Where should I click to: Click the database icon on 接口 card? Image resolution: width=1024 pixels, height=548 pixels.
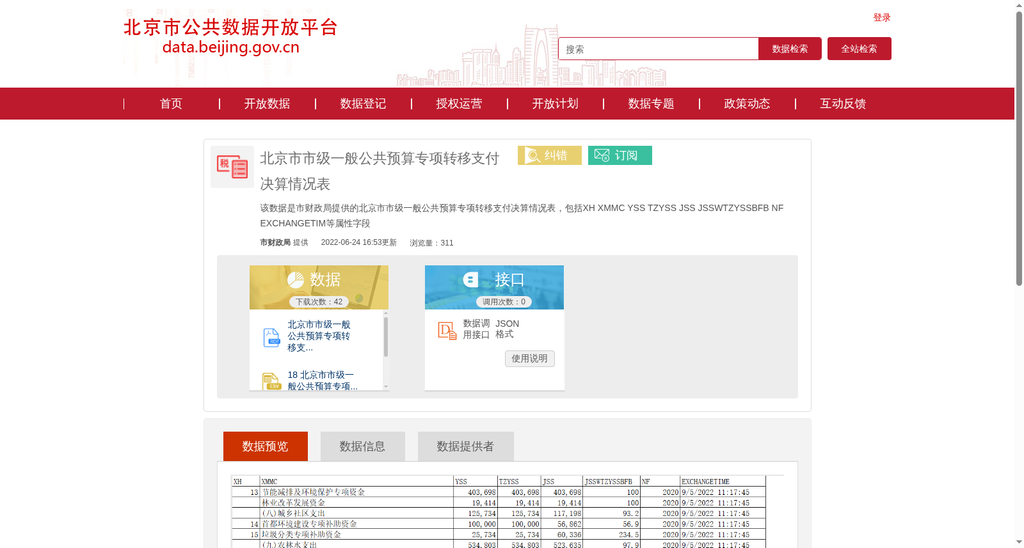471,279
